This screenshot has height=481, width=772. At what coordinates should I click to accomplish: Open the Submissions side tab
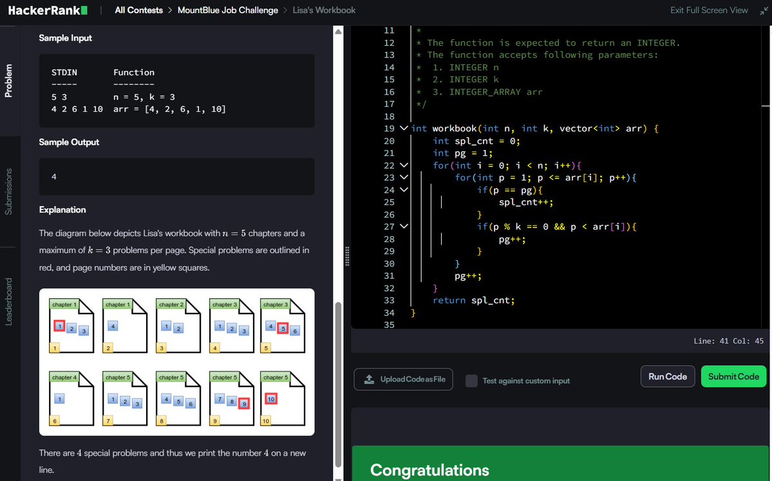pyautogui.click(x=8, y=191)
